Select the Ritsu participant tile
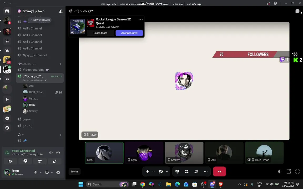This screenshot has height=189, width=303. (x=104, y=153)
